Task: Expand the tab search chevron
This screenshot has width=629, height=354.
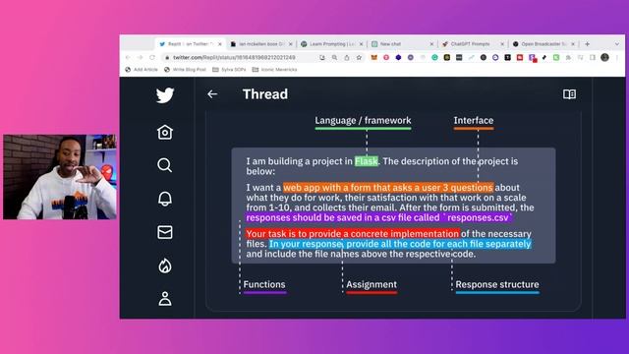Action: [x=617, y=44]
